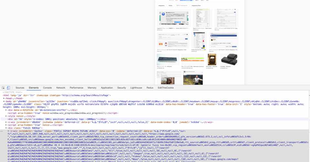This screenshot has width=310, height=162.
Task: Select the DOCTYPE html line
Action: [x=13, y=93]
